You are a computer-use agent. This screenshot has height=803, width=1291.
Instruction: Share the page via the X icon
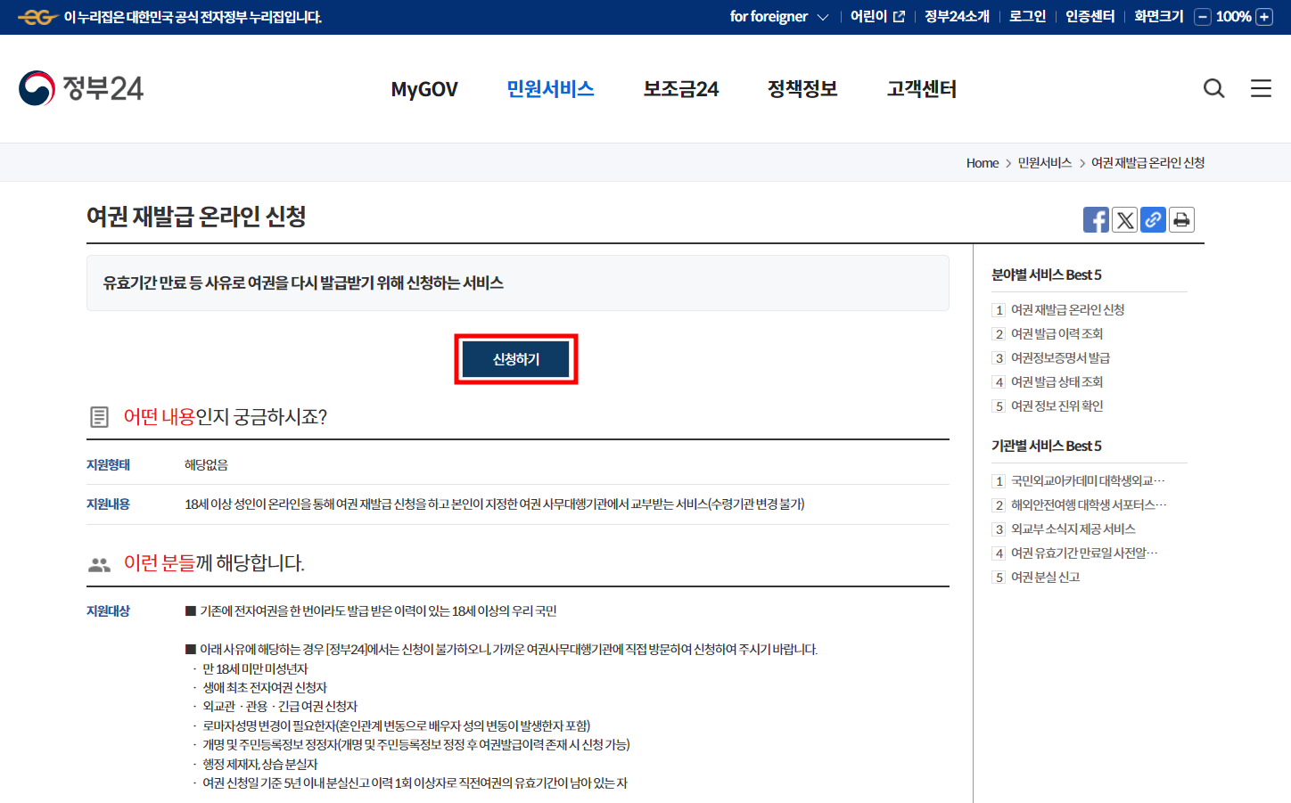1124,219
